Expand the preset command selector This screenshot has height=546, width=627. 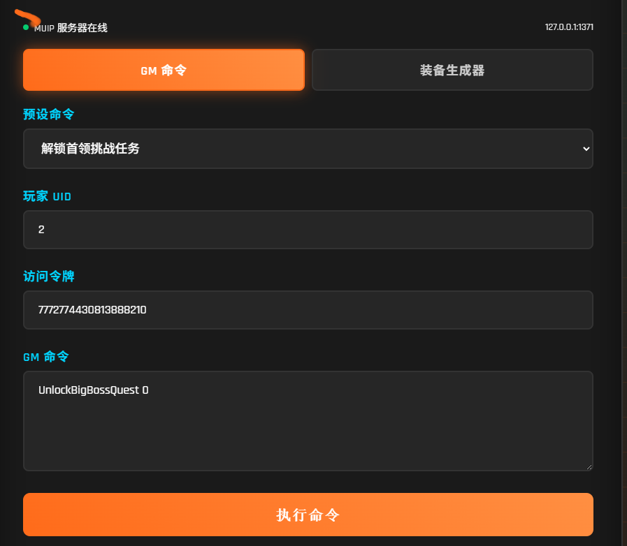[x=308, y=149]
